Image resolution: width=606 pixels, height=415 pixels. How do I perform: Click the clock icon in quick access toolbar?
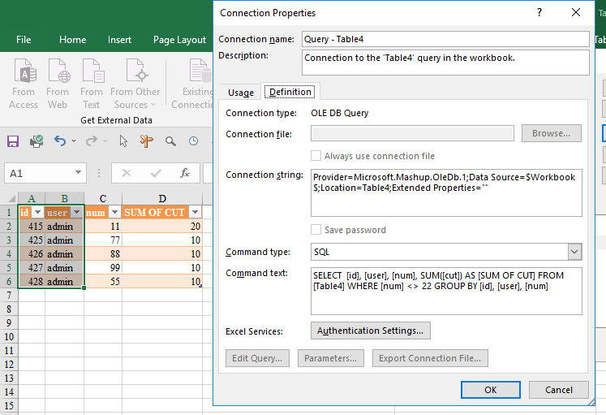pyautogui.click(x=194, y=141)
